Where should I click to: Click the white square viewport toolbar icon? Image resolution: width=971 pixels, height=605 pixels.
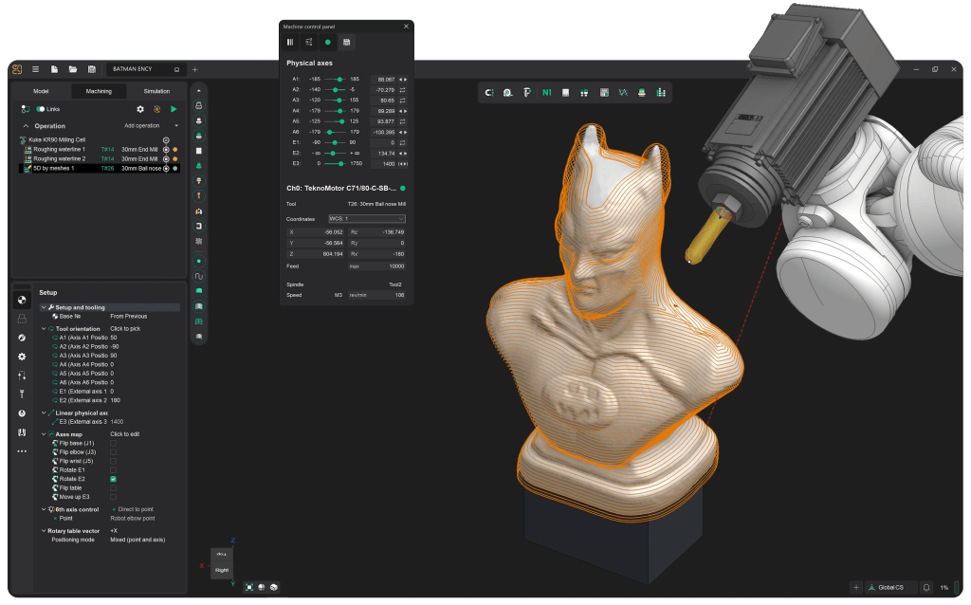[565, 93]
